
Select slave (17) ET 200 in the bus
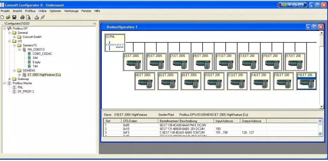295,62
